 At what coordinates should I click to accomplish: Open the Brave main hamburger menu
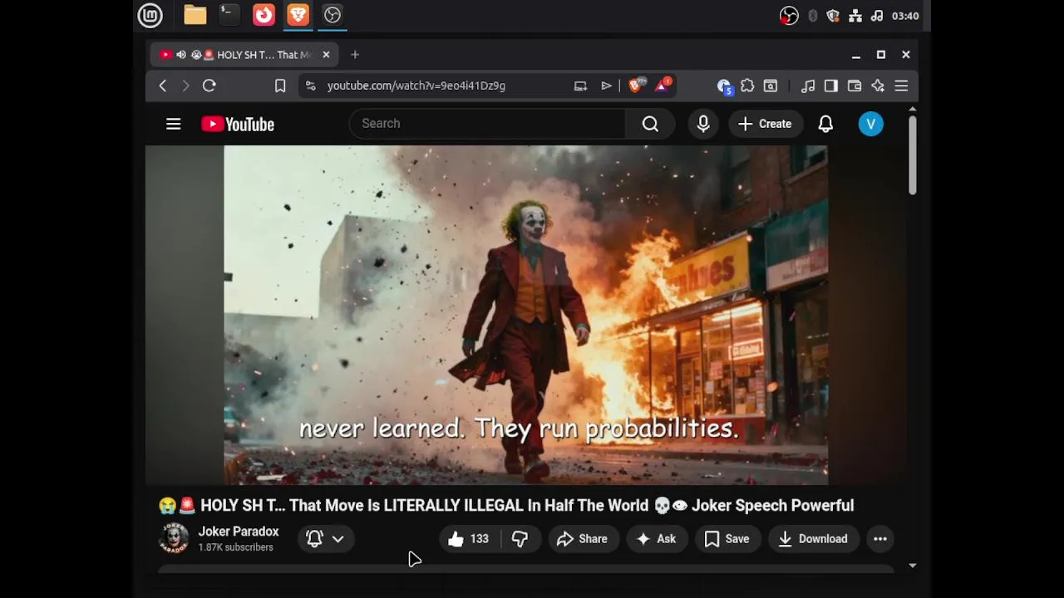coord(901,86)
